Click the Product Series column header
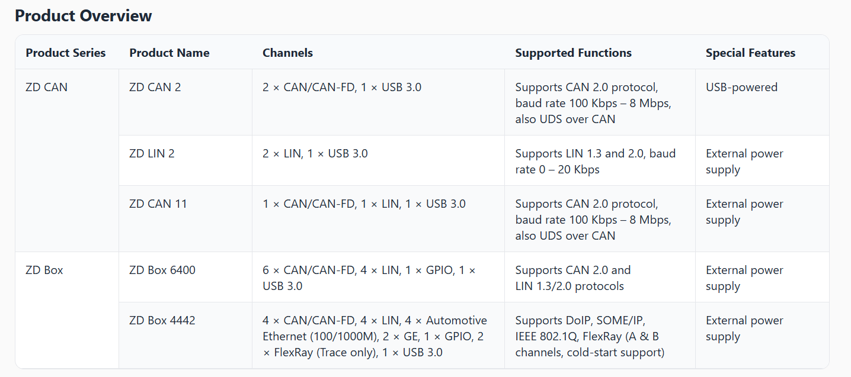This screenshot has width=851, height=377. 66,53
